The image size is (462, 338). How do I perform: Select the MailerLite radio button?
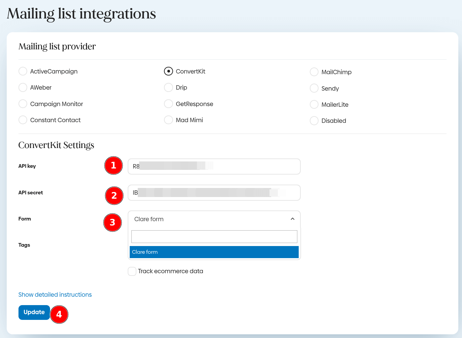click(314, 104)
